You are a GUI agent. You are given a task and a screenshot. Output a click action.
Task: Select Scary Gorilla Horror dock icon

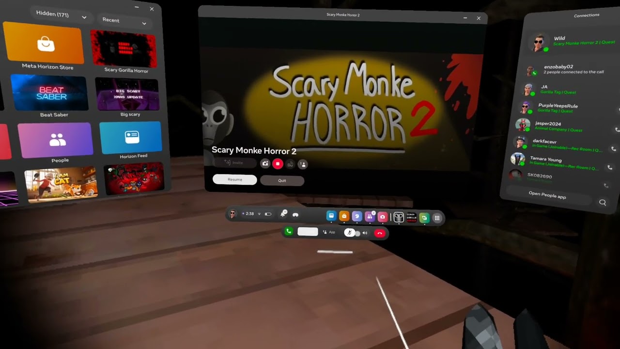[411, 218]
